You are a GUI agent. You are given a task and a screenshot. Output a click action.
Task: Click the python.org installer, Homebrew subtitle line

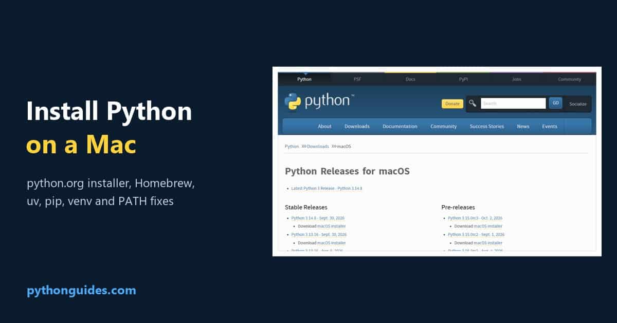[x=111, y=184]
